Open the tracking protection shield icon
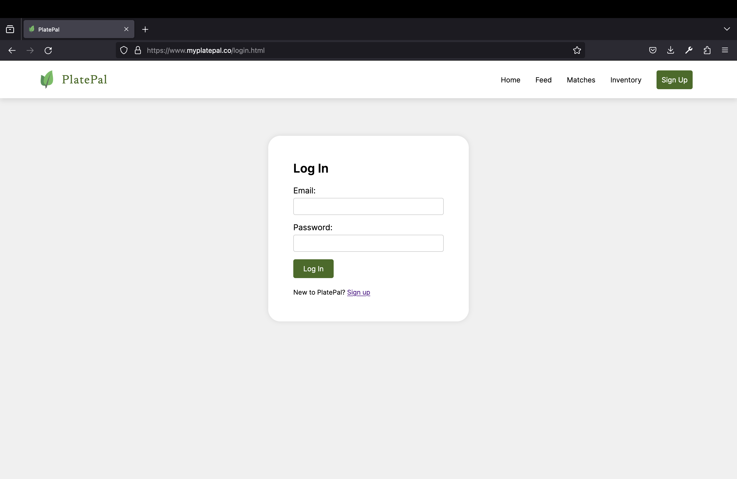737x479 pixels. point(124,50)
